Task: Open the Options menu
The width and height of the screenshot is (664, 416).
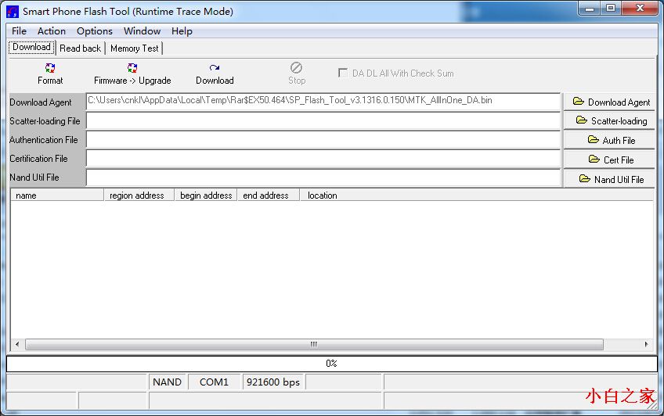Action: [x=95, y=30]
